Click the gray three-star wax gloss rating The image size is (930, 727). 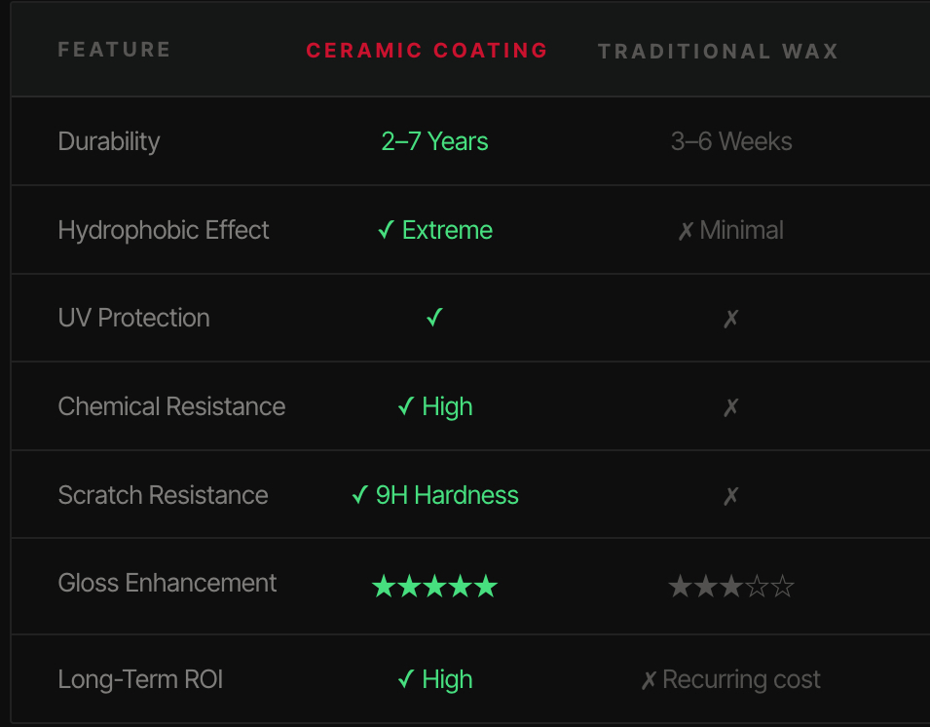[731, 587]
